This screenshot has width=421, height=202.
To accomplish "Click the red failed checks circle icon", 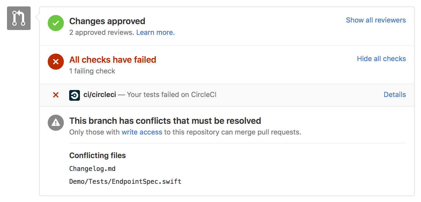I will tap(56, 62).
